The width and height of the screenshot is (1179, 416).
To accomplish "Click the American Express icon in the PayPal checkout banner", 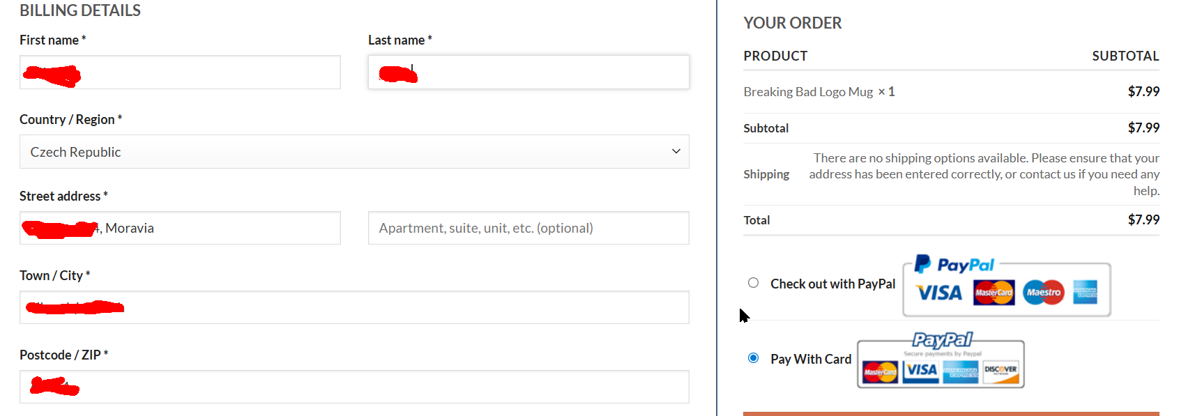I will [x=1085, y=293].
